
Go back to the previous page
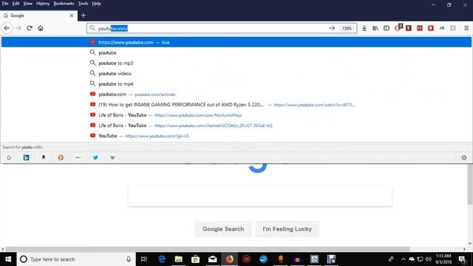click(x=7, y=28)
